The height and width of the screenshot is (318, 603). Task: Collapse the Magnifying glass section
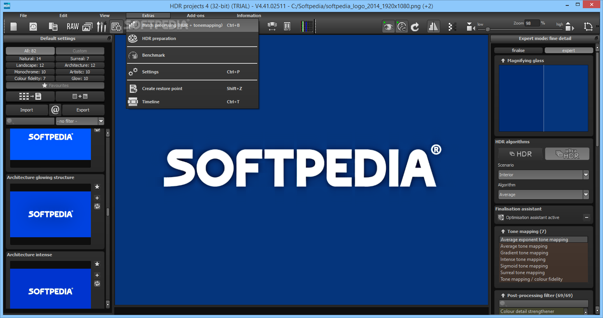click(503, 61)
